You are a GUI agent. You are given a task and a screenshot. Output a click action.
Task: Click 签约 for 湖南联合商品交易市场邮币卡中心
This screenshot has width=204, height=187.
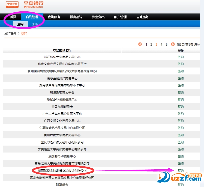click(181, 85)
